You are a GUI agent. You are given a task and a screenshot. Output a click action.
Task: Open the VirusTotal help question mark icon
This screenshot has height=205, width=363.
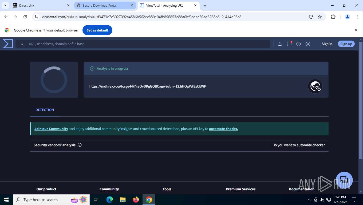coord(298,44)
